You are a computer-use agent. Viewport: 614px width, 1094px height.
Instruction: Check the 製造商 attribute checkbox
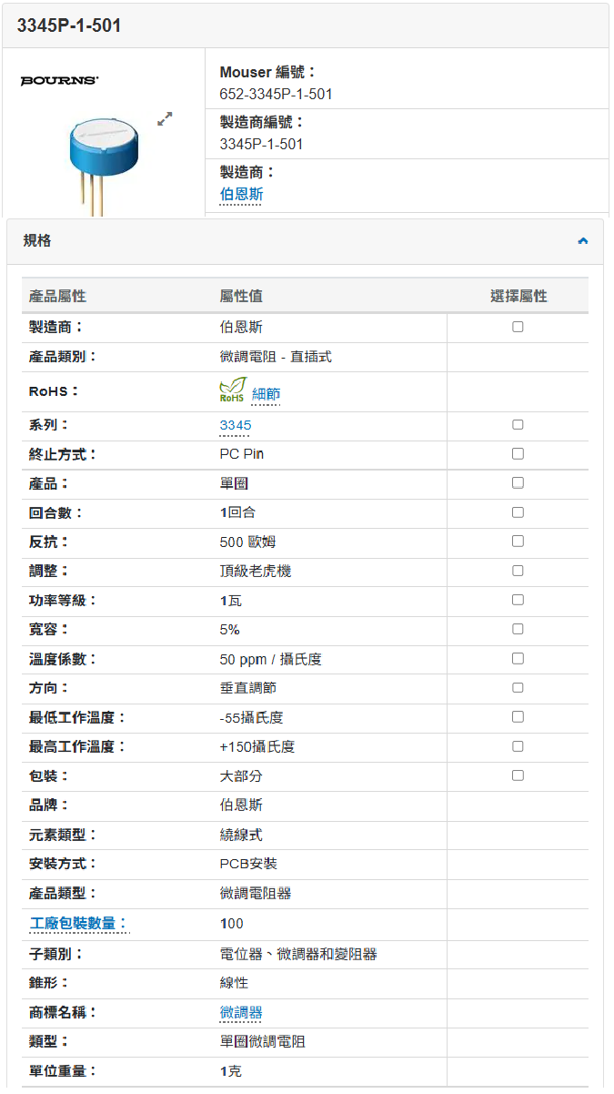pos(518,327)
